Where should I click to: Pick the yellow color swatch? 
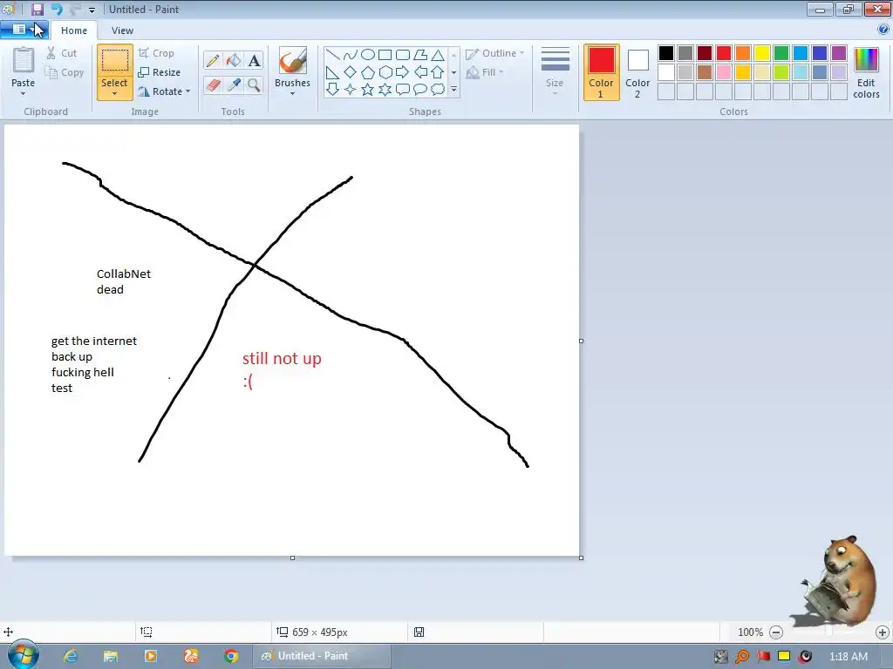click(762, 53)
